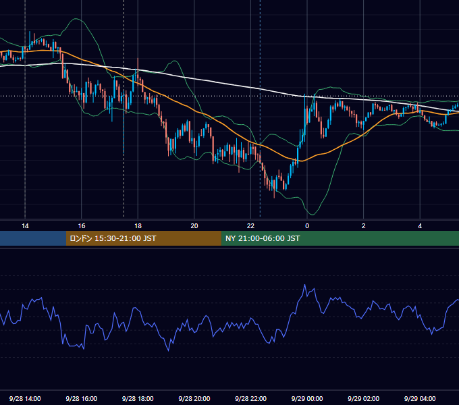Click the hour 4 axis label

[x=420, y=226]
